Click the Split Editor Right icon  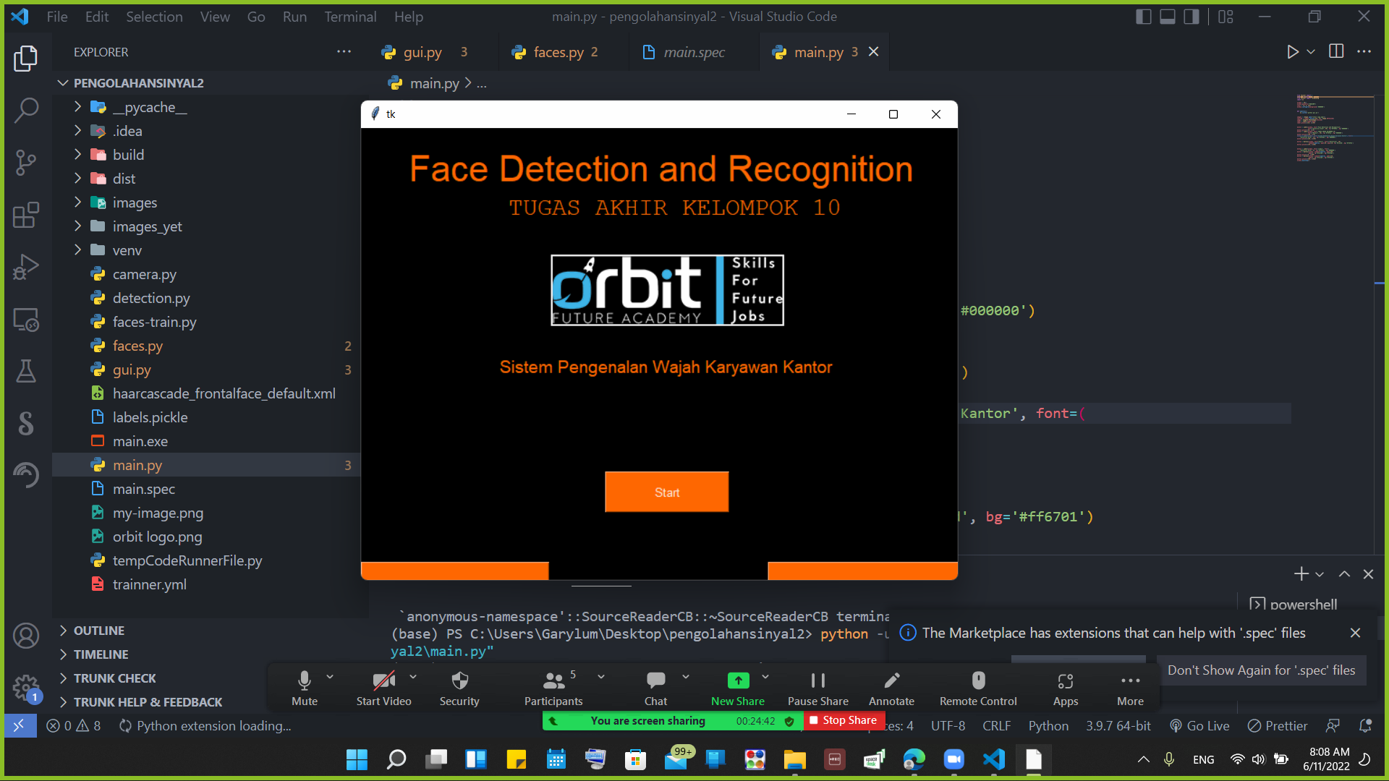point(1336,52)
